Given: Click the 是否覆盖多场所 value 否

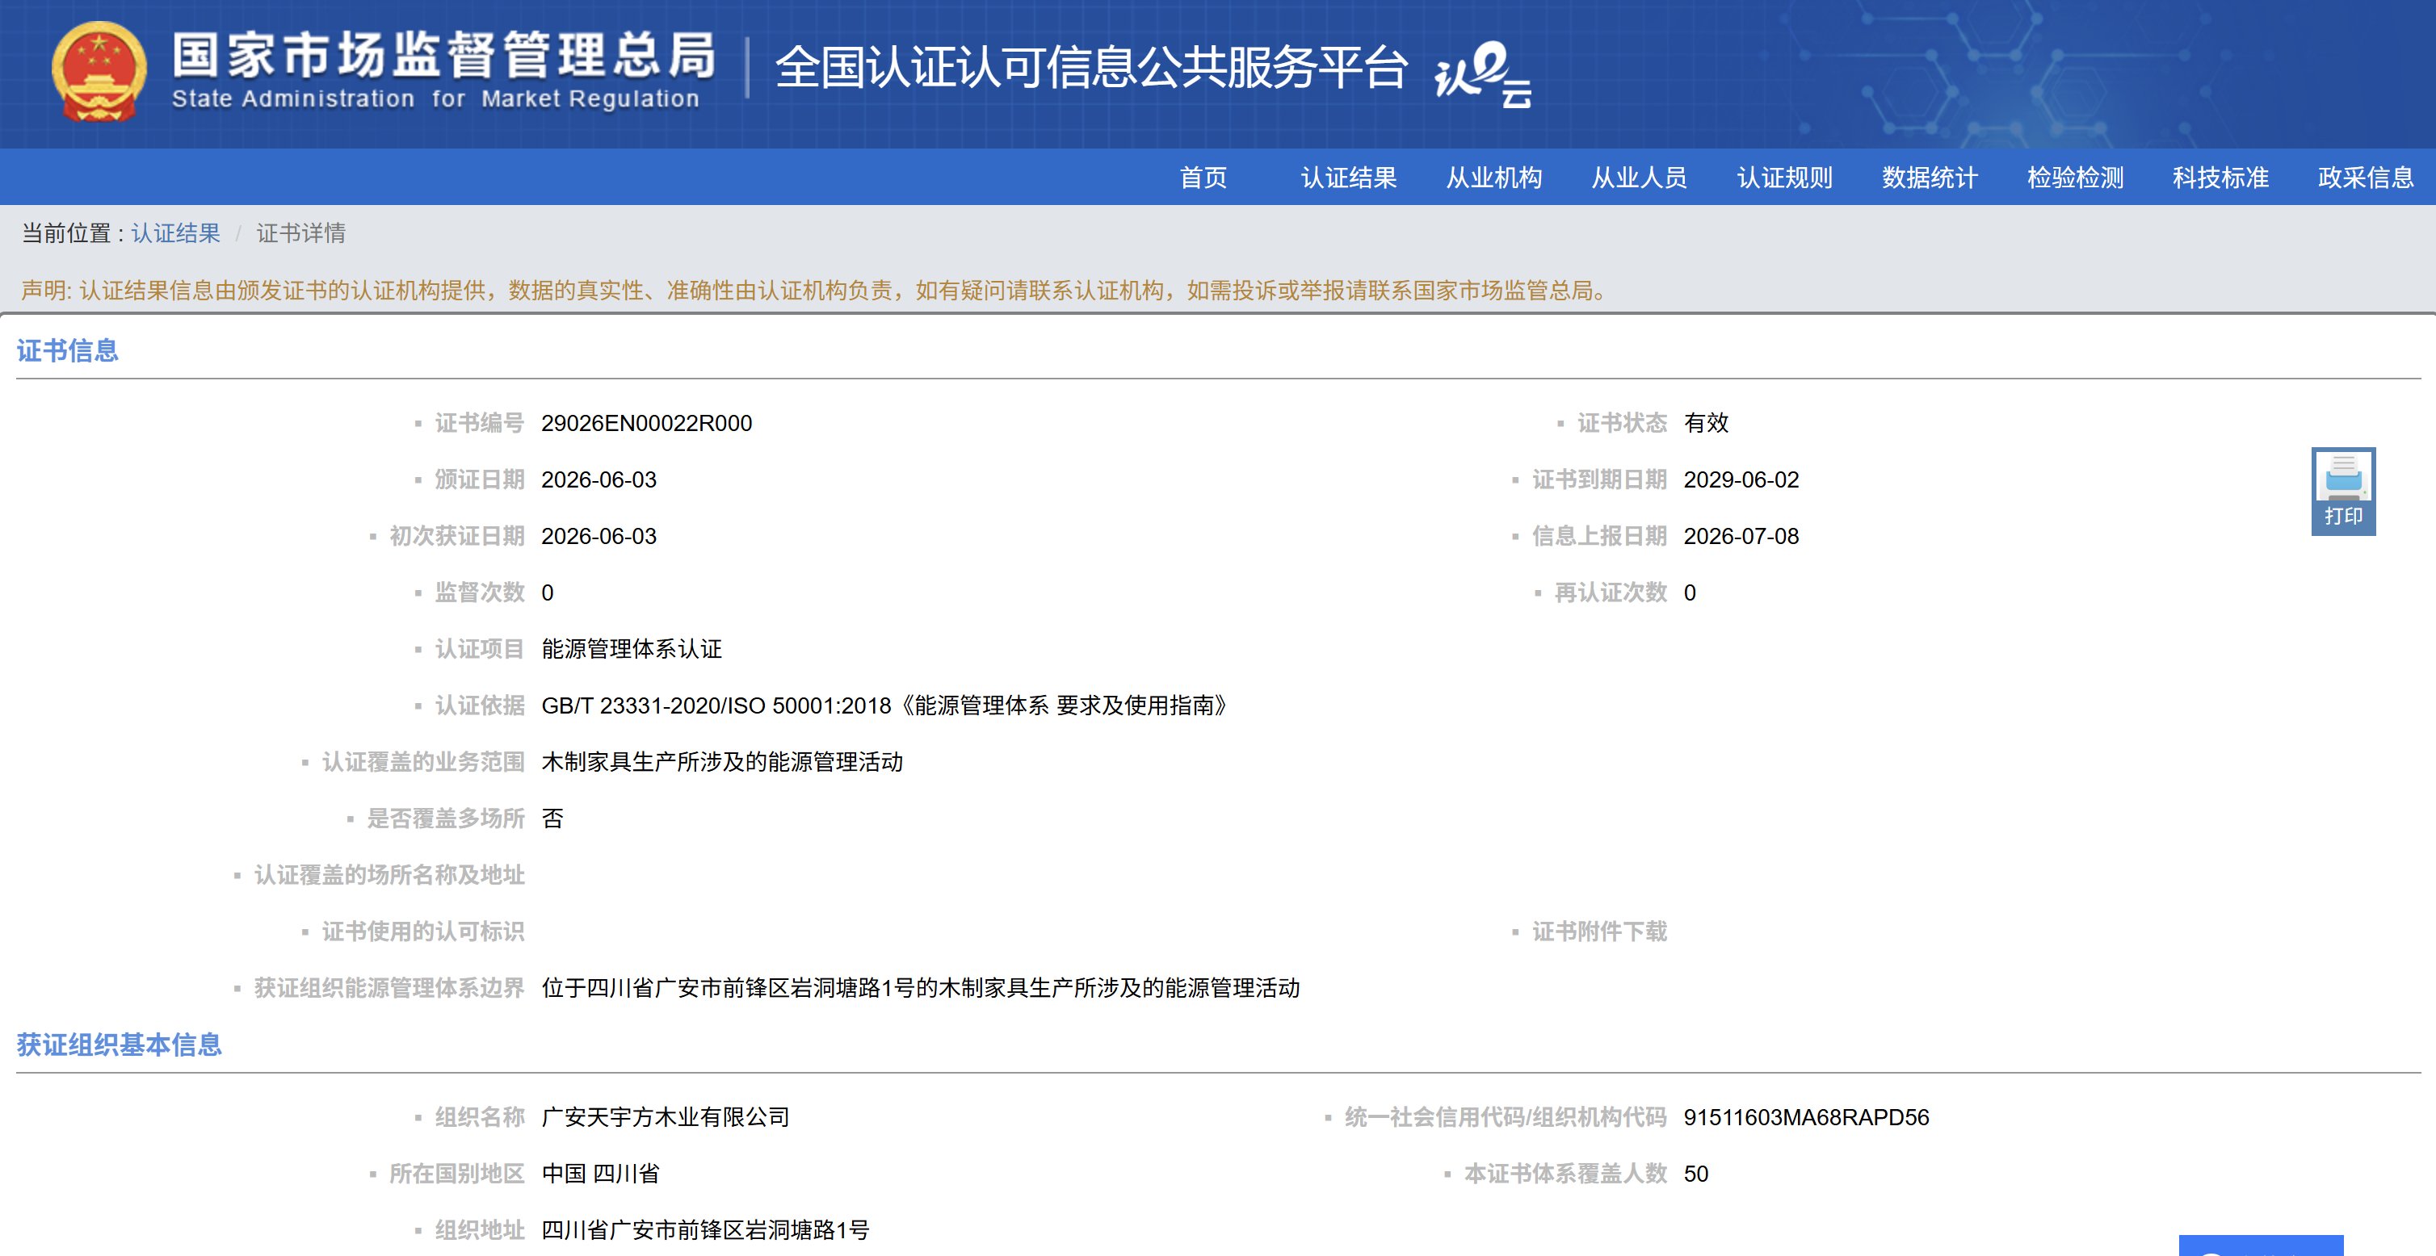Looking at the screenshot, I should [552, 818].
